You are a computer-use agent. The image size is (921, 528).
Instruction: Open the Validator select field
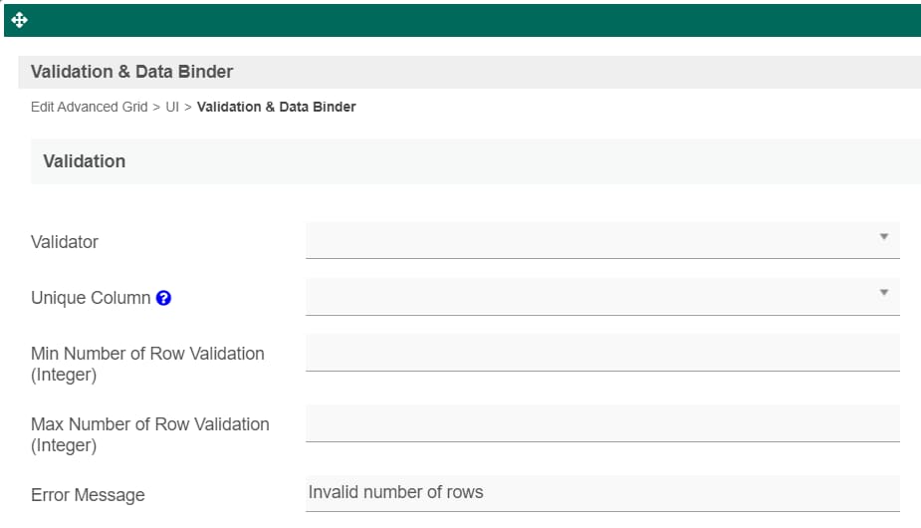(602, 240)
